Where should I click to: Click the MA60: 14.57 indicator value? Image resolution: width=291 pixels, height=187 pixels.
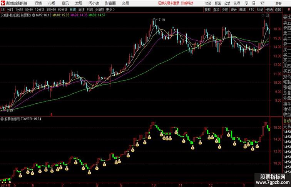(x=97, y=15)
